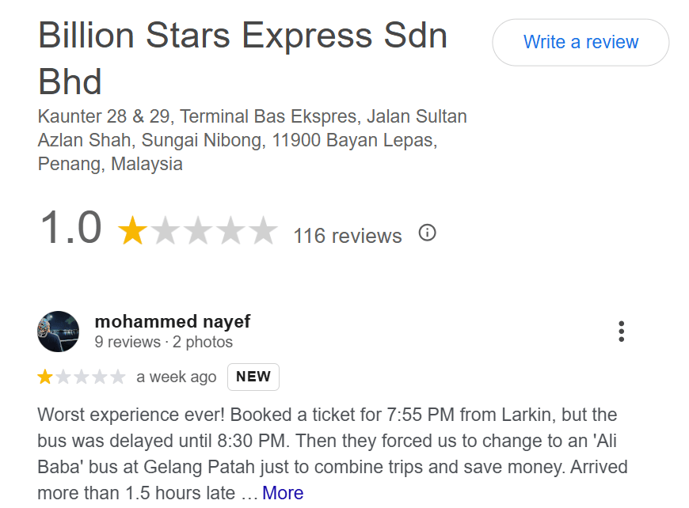Open mohammed nayef's profile picture
The width and height of the screenshot is (689, 508).
(59, 332)
